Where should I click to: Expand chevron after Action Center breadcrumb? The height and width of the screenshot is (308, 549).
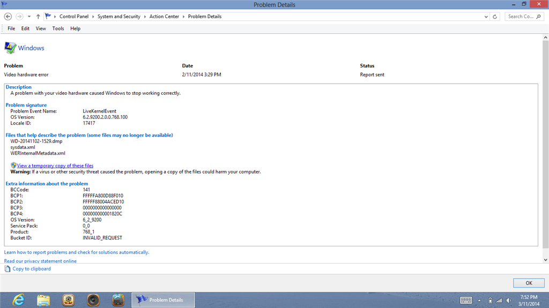[183, 17]
